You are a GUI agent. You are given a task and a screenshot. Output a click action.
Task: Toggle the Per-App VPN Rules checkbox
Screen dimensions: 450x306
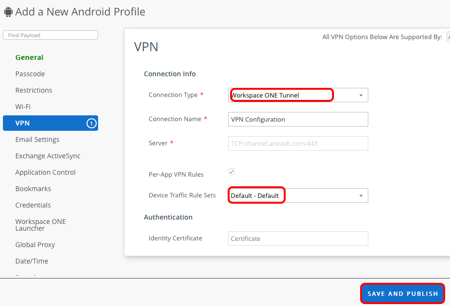(232, 172)
